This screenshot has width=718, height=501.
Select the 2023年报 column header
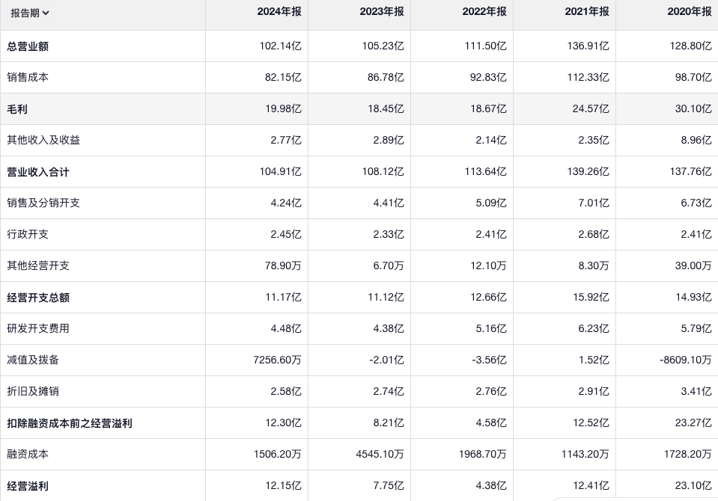point(382,12)
